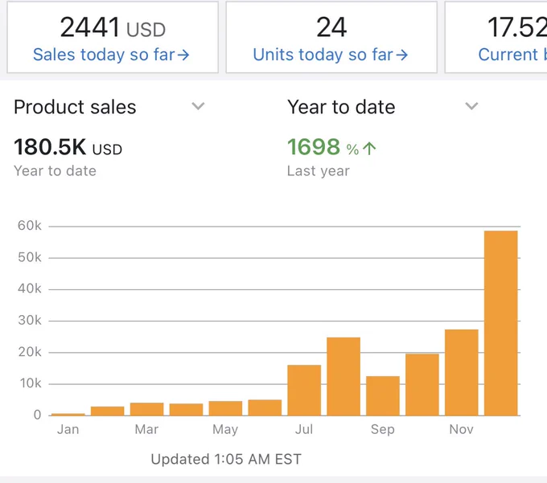This screenshot has height=483, width=547.
Task: Open the Sales today so far link
Action: [x=111, y=55]
